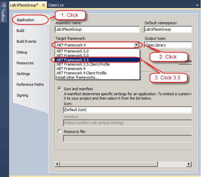
Task: Switch to the Class1.cs tab
Action: (x=56, y=5)
